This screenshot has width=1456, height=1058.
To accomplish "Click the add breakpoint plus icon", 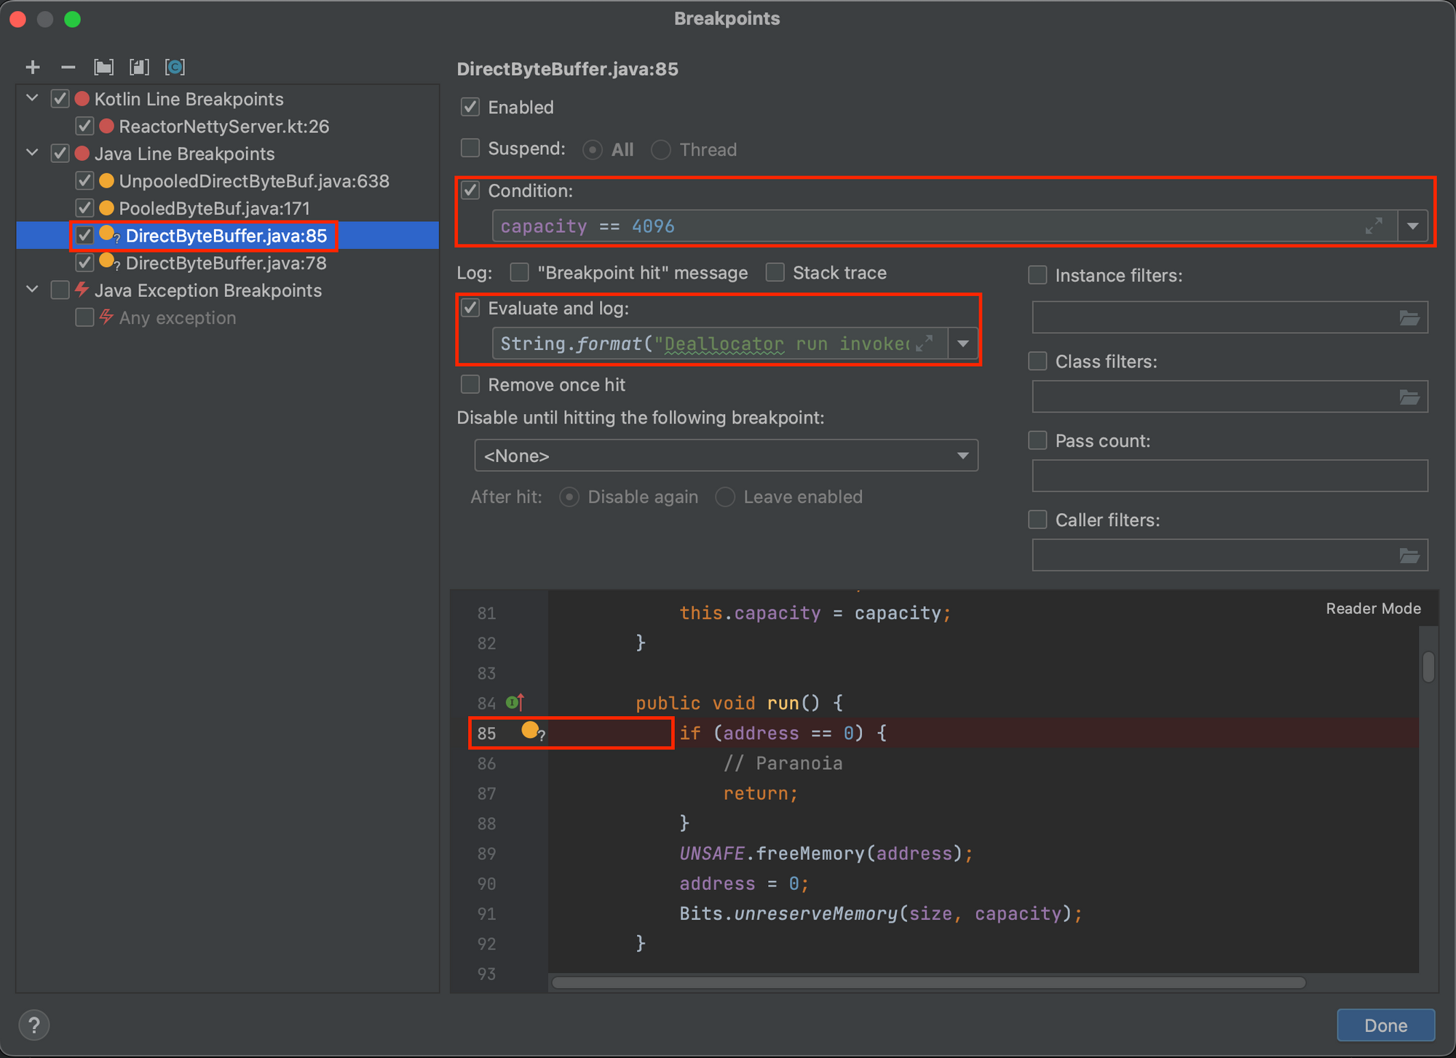I will (x=33, y=68).
